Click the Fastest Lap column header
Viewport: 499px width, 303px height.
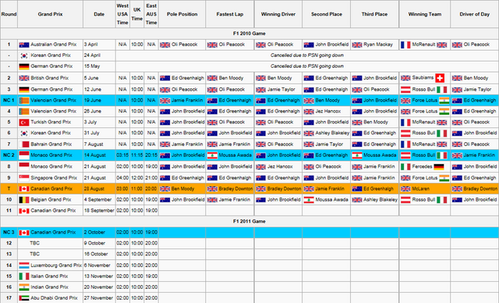pos(230,14)
